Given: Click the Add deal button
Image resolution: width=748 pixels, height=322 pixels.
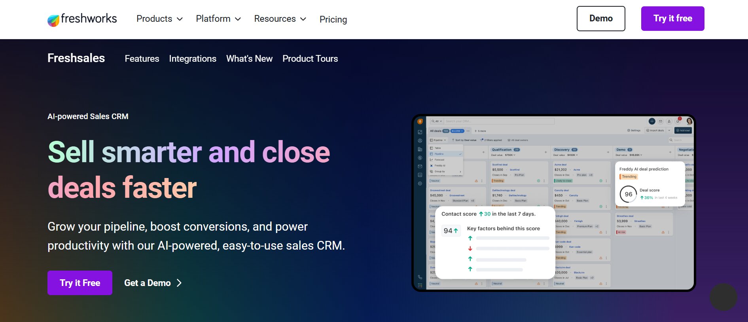Looking at the screenshot, I should [x=683, y=130].
